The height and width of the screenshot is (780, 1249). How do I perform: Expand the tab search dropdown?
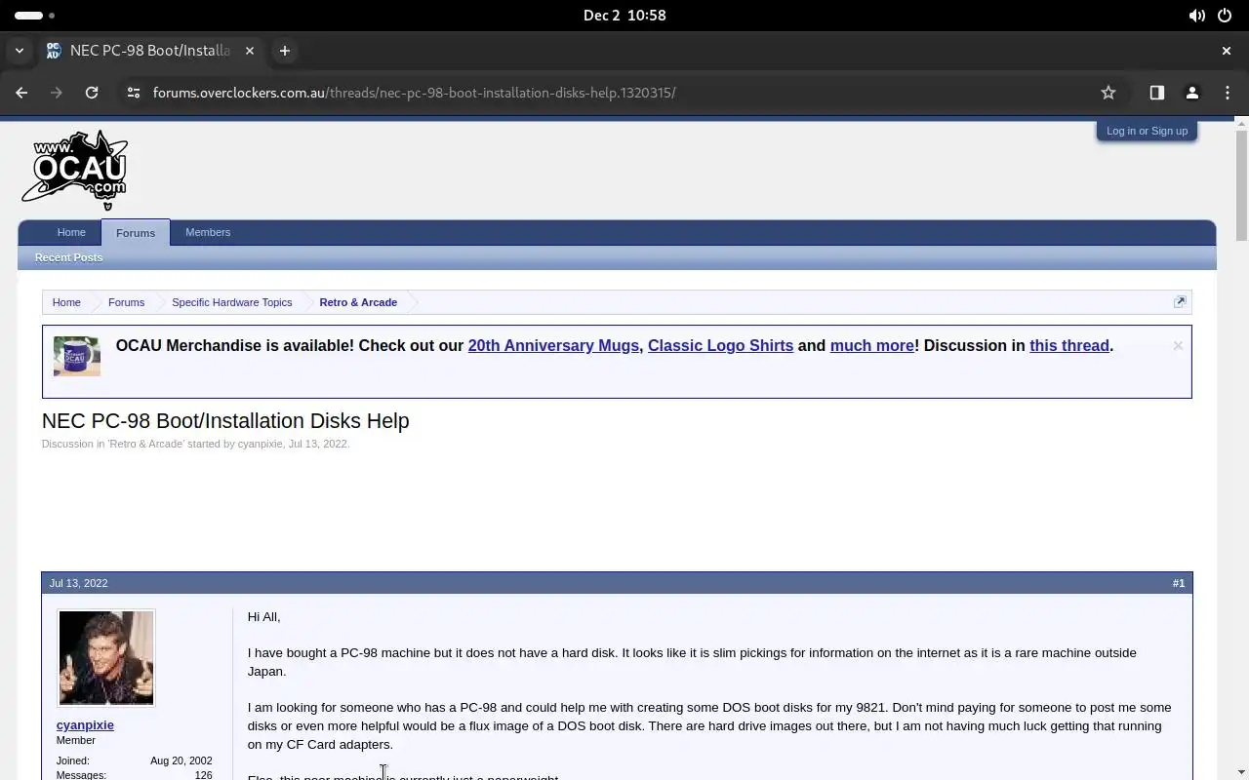click(20, 51)
